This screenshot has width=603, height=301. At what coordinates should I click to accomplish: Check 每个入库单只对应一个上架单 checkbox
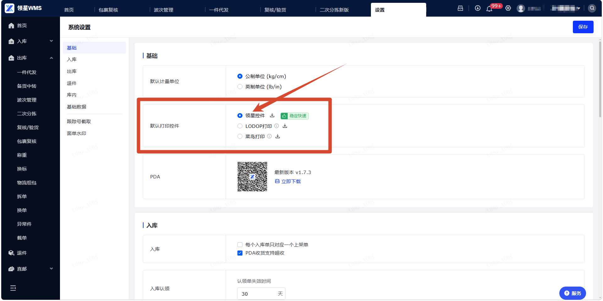pyautogui.click(x=240, y=245)
